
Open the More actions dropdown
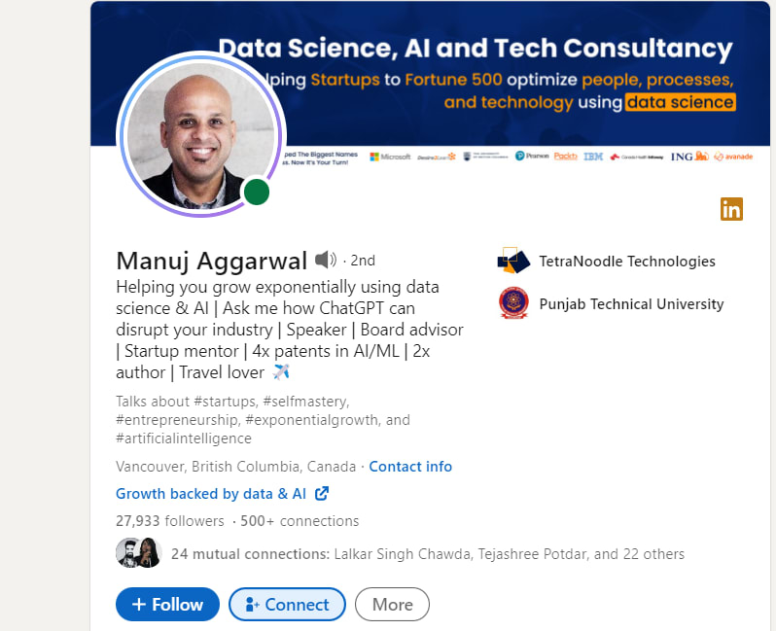[392, 605]
